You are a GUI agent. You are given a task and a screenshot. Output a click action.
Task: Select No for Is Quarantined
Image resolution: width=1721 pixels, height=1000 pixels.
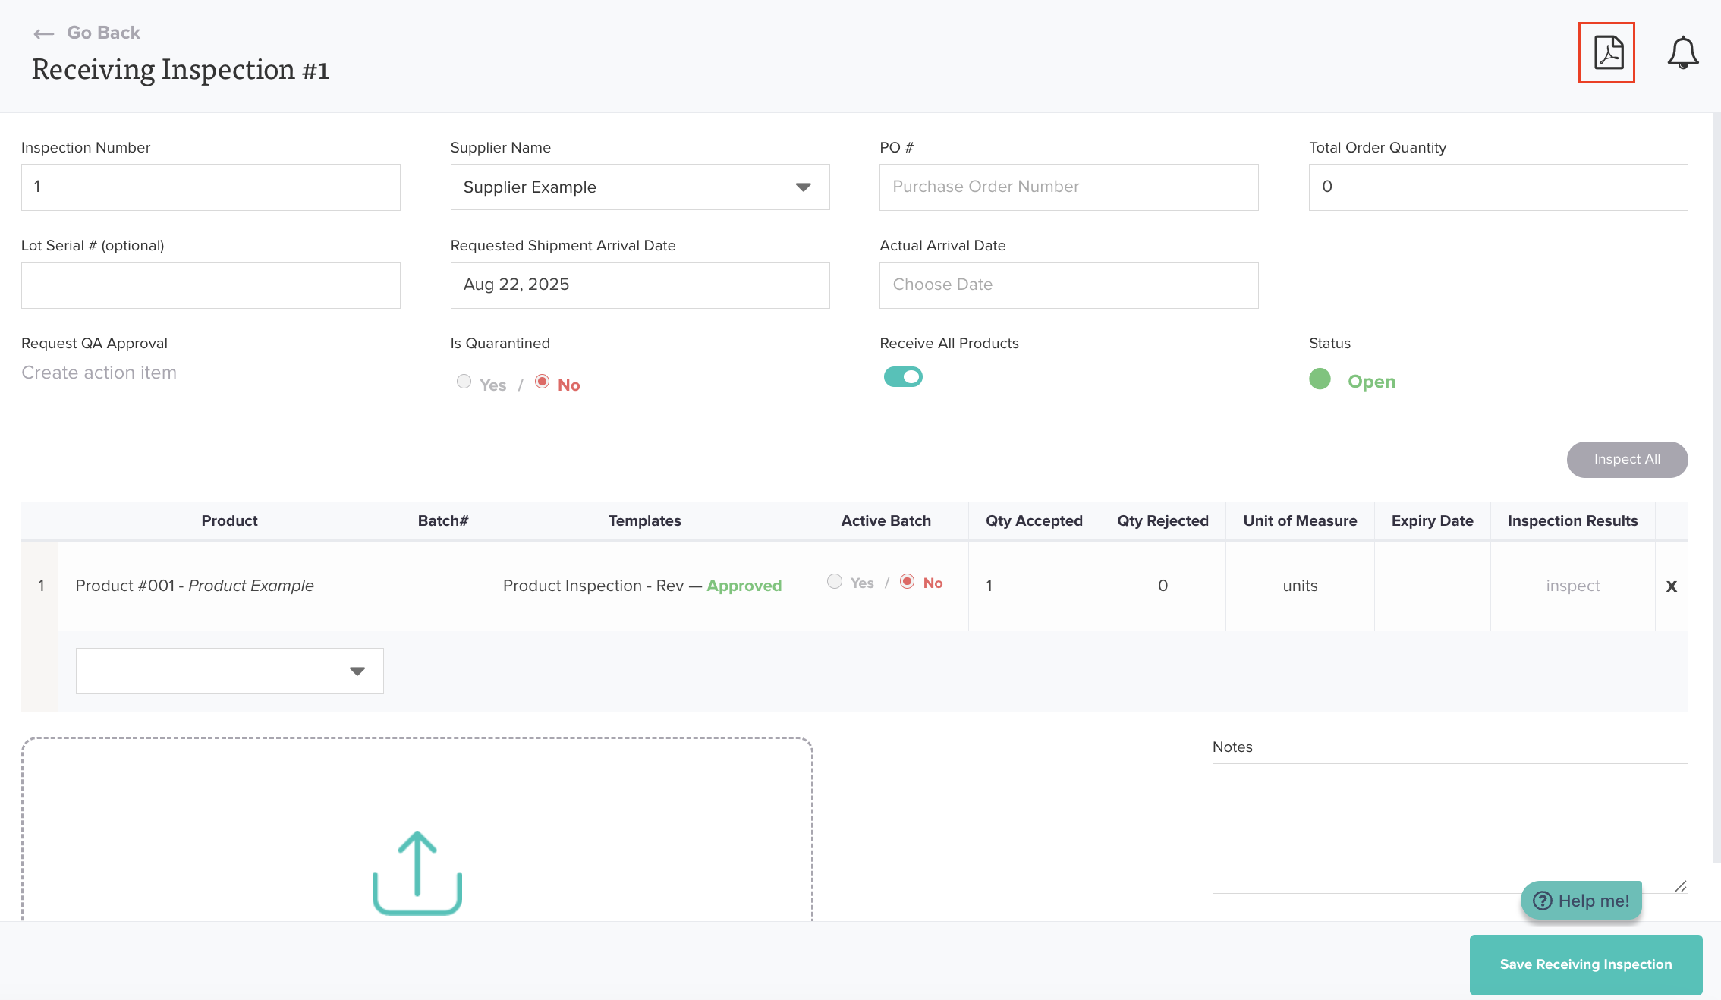coord(542,382)
